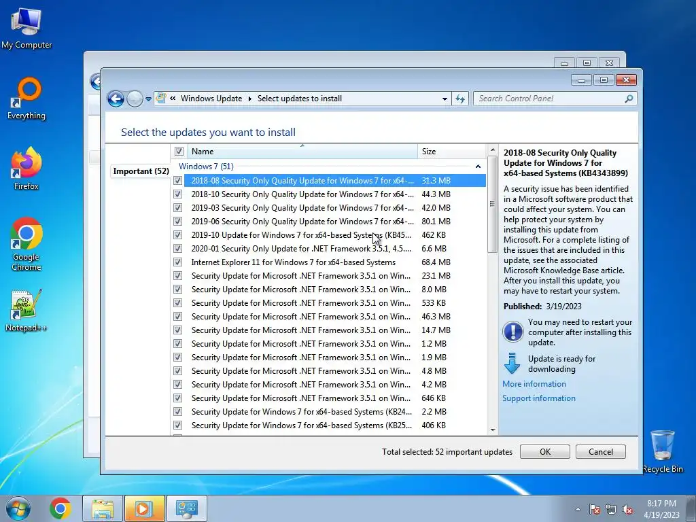This screenshot has width=696, height=522.
Task: Open the address bar history dropdown
Action: click(445, 99)
